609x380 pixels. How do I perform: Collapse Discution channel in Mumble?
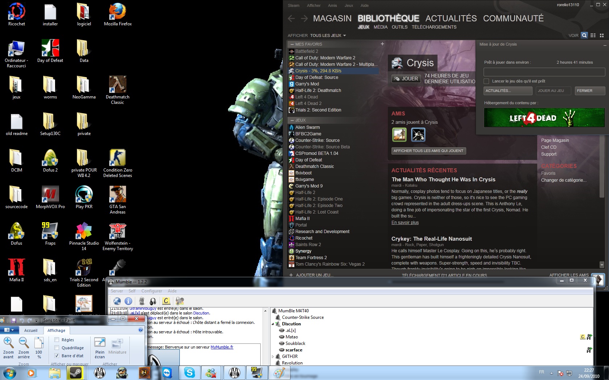273,324
